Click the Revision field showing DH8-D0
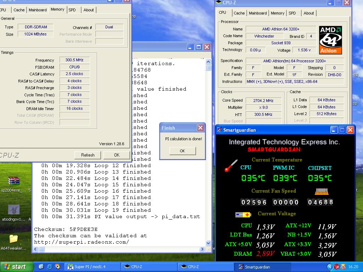Screen dimensions: 363x272 point(335,74)
